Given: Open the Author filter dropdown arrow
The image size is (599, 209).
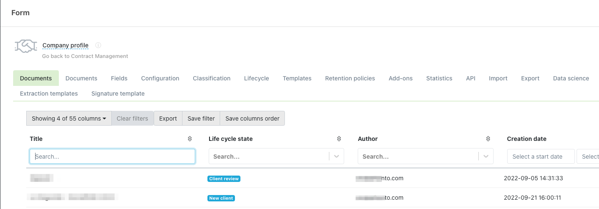Looking at the screenshot, I should coord(486,157).
